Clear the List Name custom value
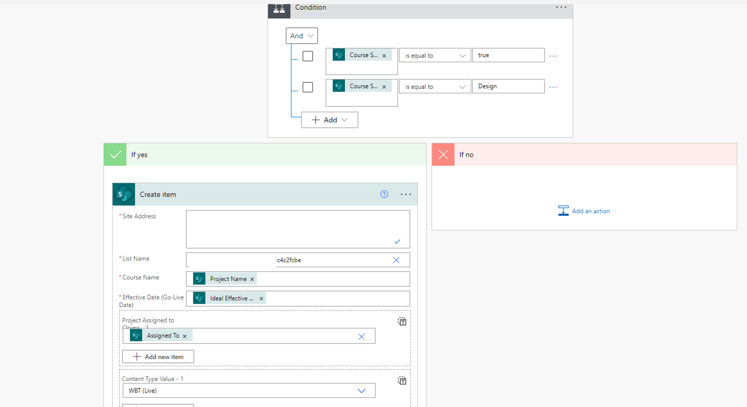 396,260
